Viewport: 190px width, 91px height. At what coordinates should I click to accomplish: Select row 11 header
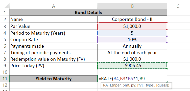coord(5,79)
